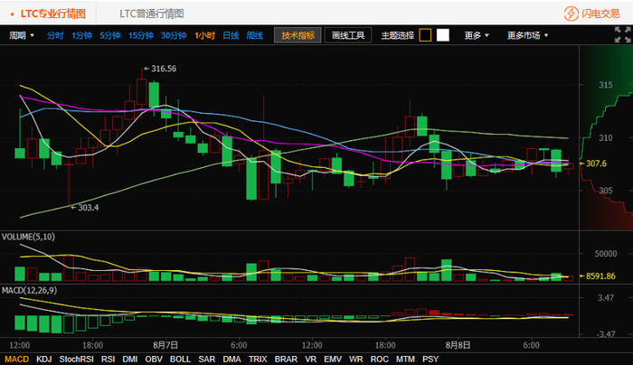633x365 pixels.
Task: Select the BOLL indicator
Action: click(x=180, y=359)
